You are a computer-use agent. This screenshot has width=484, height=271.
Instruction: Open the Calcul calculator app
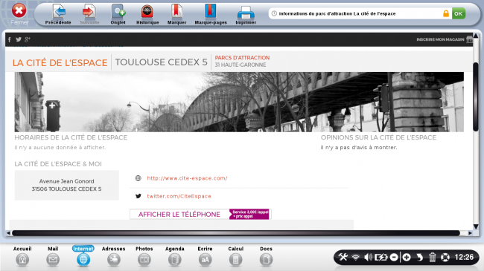[x=235, y=256]
